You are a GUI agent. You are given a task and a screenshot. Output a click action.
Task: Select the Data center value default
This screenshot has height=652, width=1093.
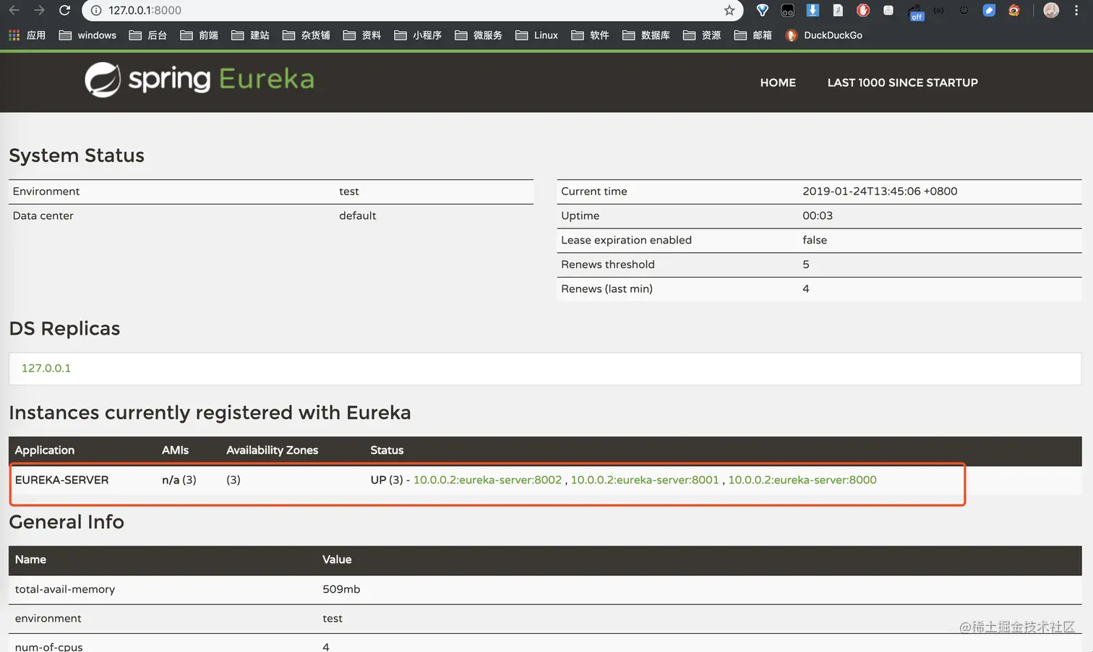(358, 215)
